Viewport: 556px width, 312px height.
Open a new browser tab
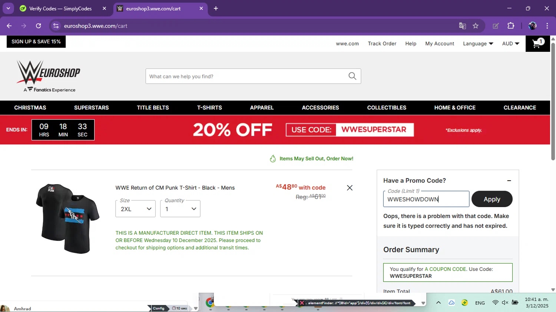pyautogui.click(x=216, y=9)
